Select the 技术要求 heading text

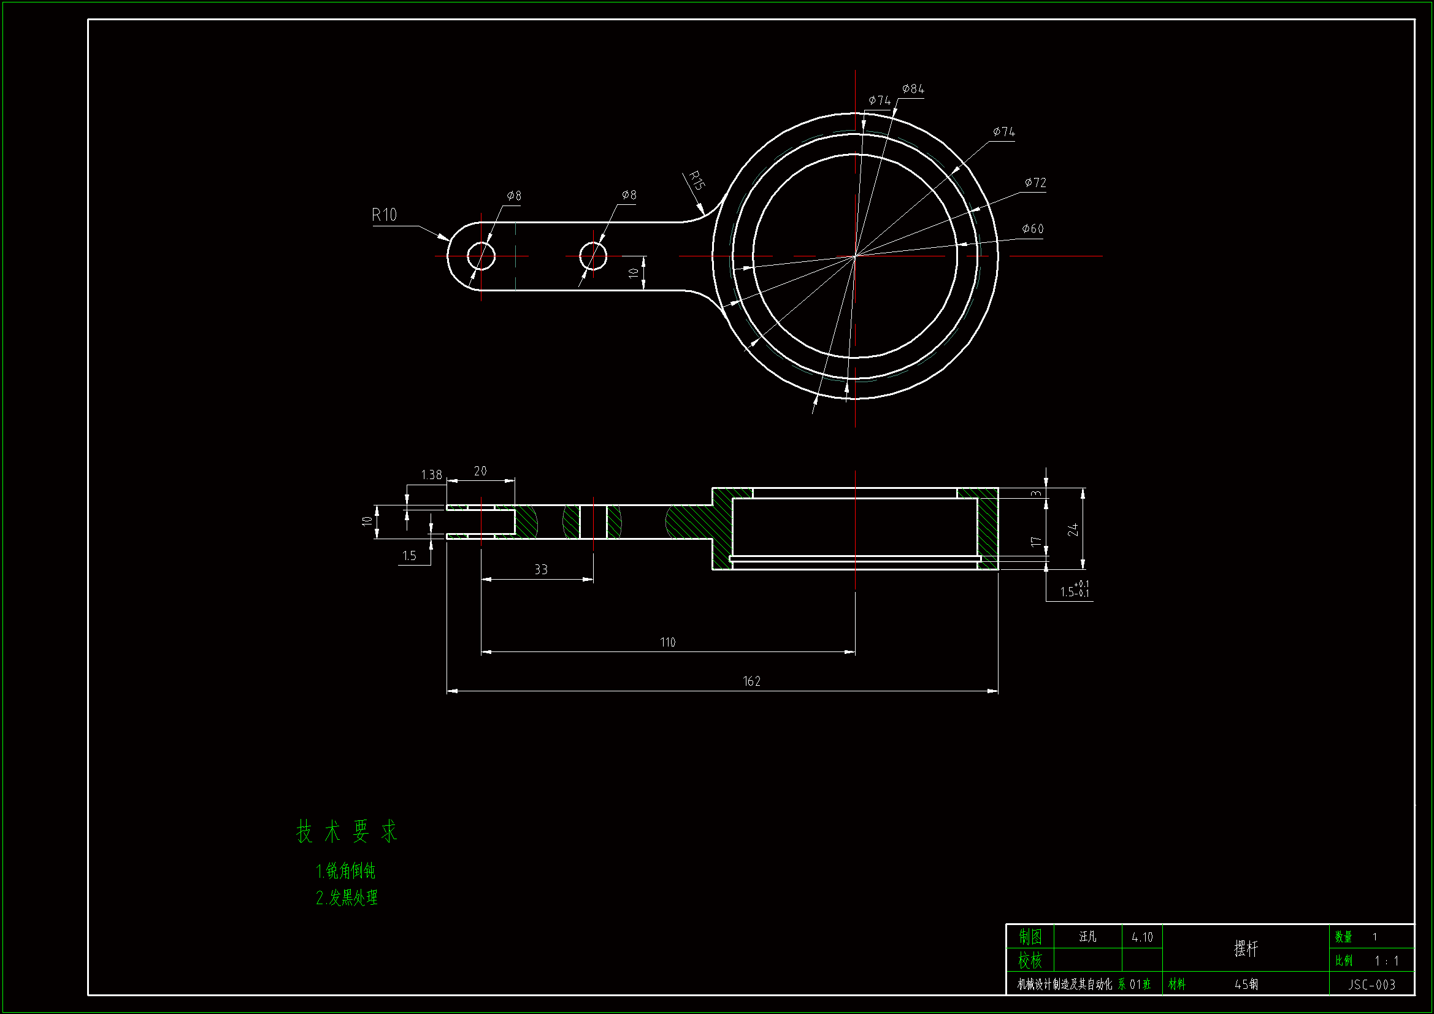[x=347, y=832]
